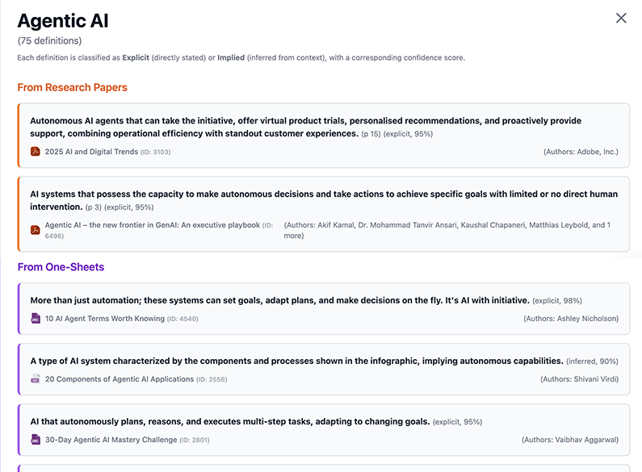Select the definition mentioning the infographic

click(296, 361)
